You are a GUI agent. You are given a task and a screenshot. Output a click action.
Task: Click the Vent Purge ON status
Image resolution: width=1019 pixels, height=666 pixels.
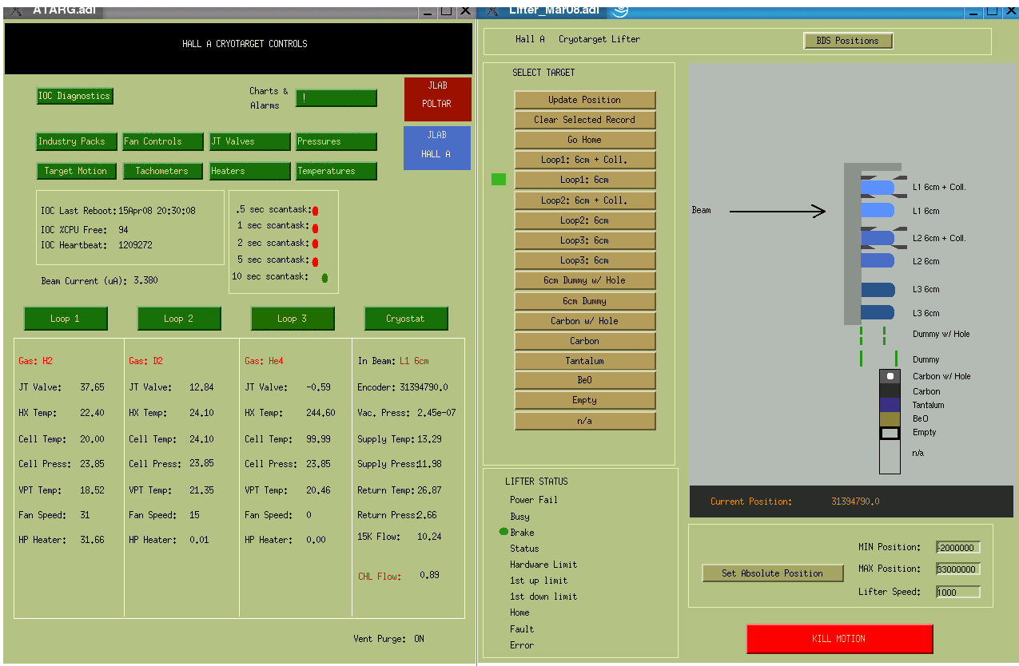(x=420, y=639)
